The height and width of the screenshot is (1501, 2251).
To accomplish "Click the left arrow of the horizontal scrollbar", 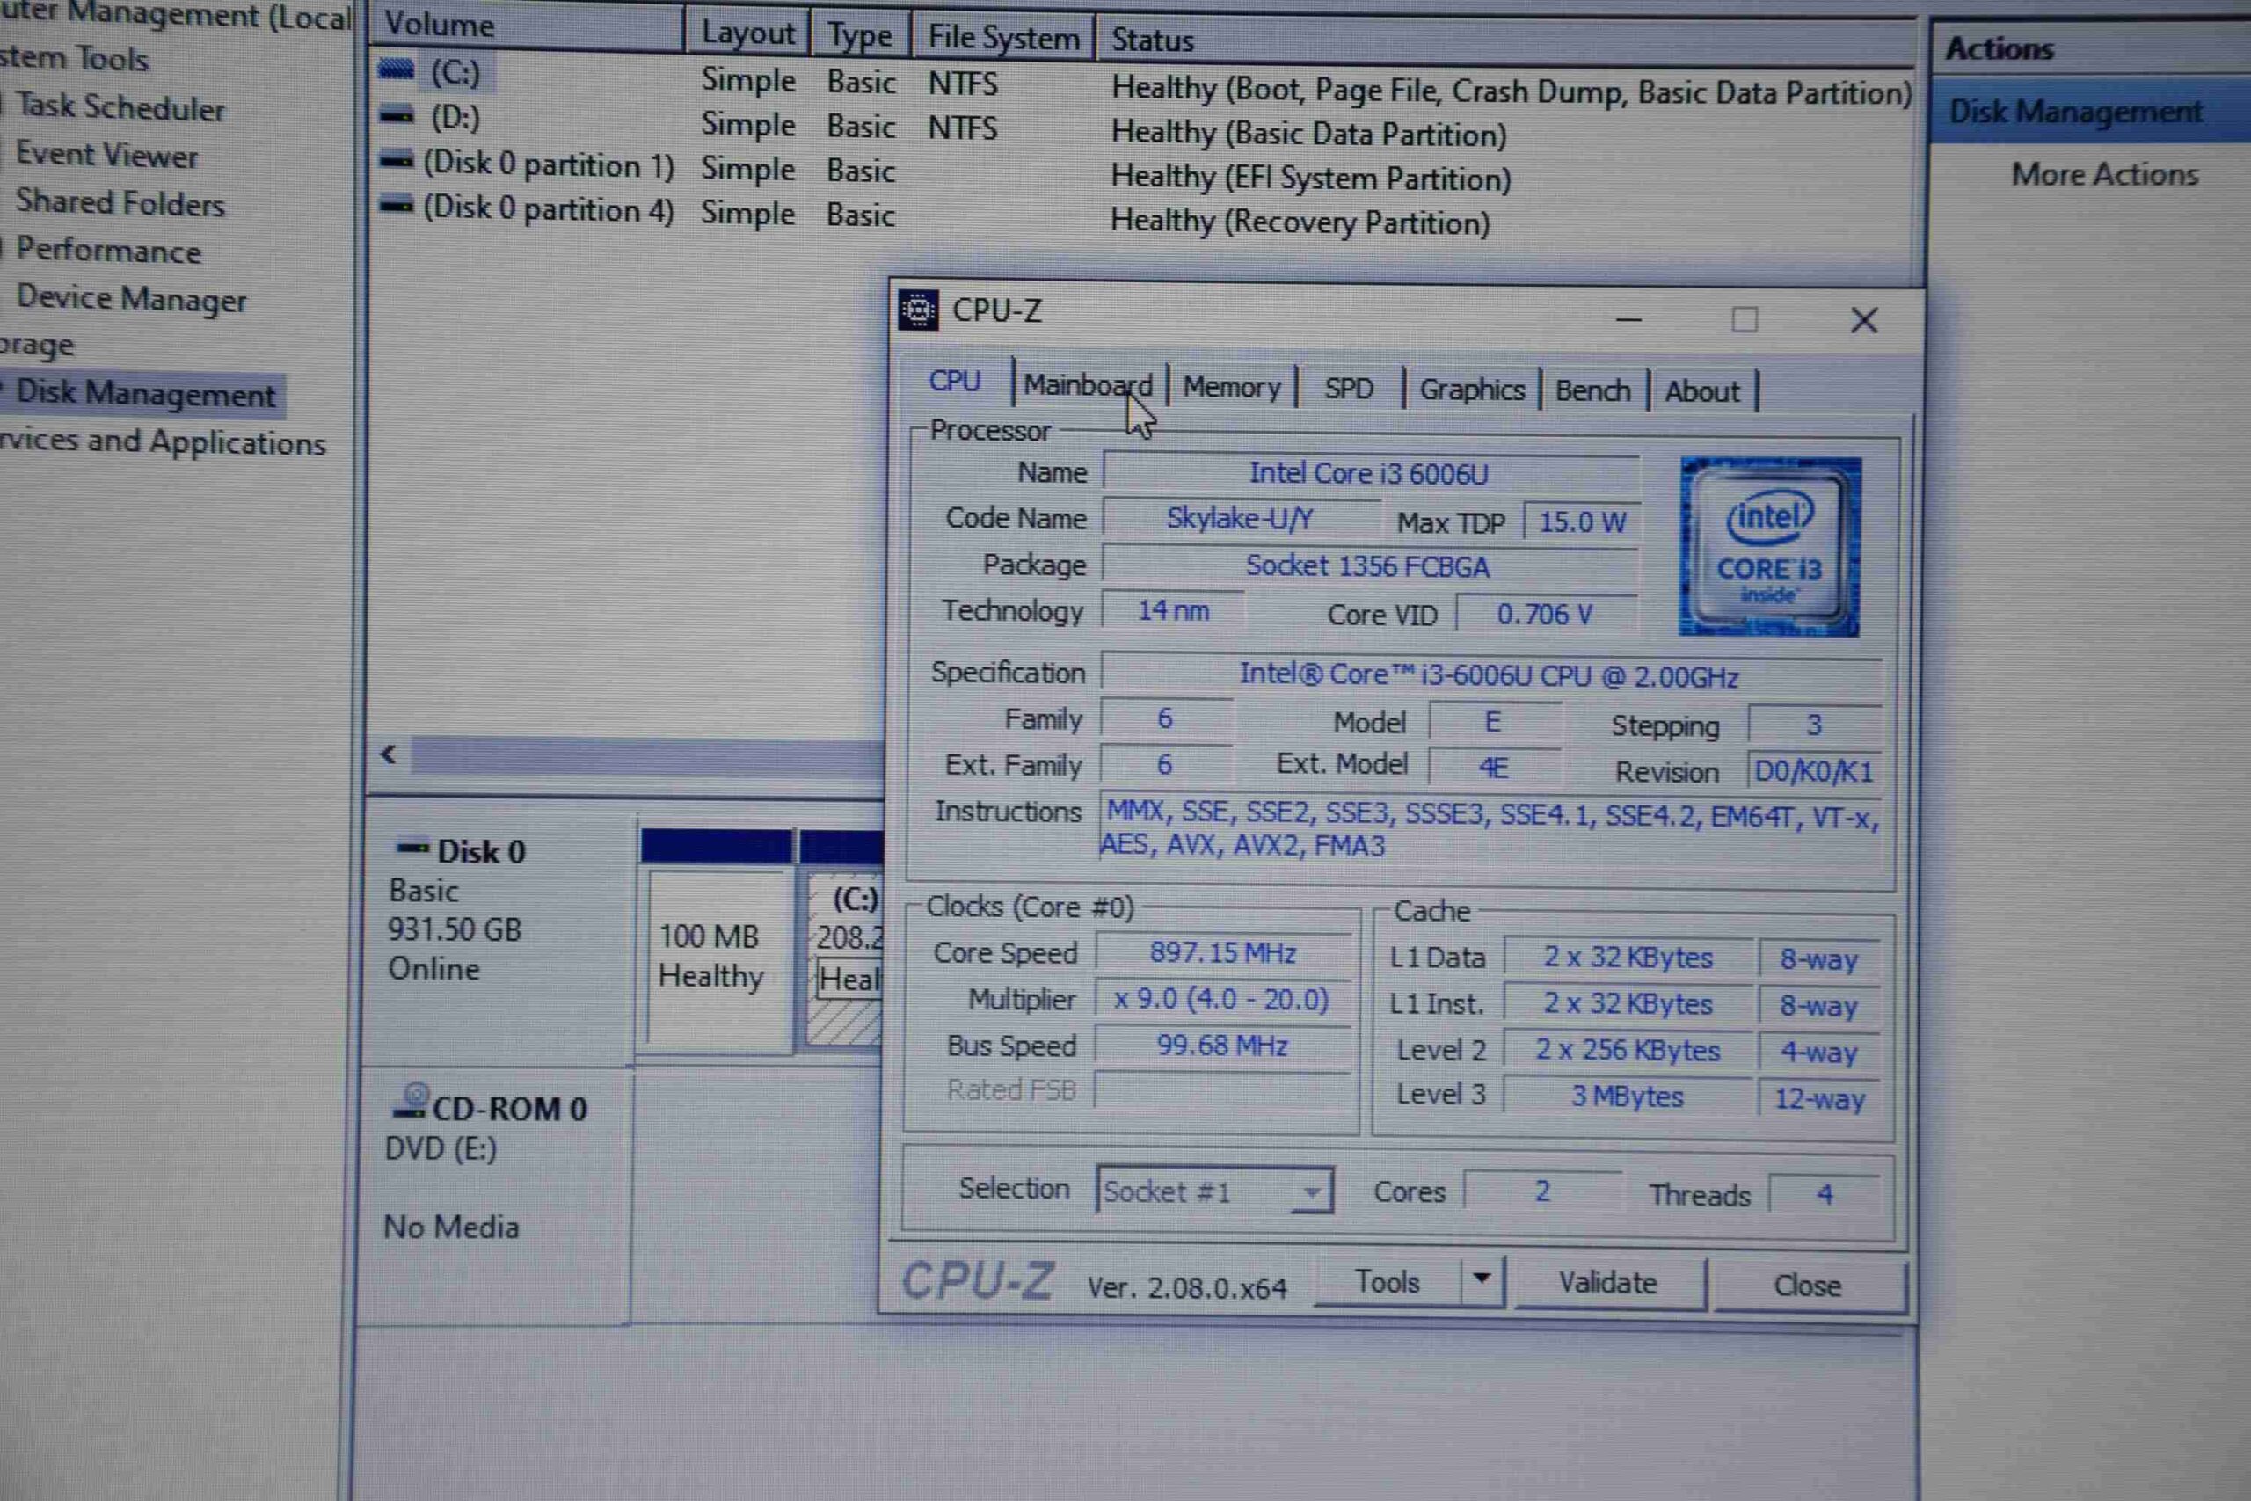I will 388,754.
